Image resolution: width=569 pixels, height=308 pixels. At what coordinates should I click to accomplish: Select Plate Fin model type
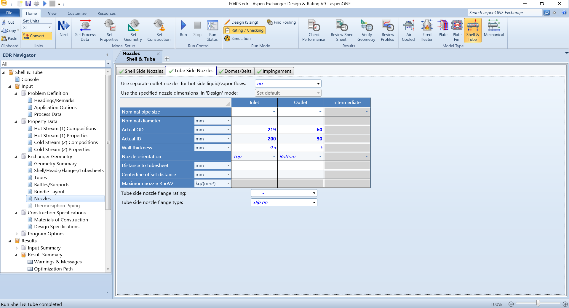pos(457,30)
